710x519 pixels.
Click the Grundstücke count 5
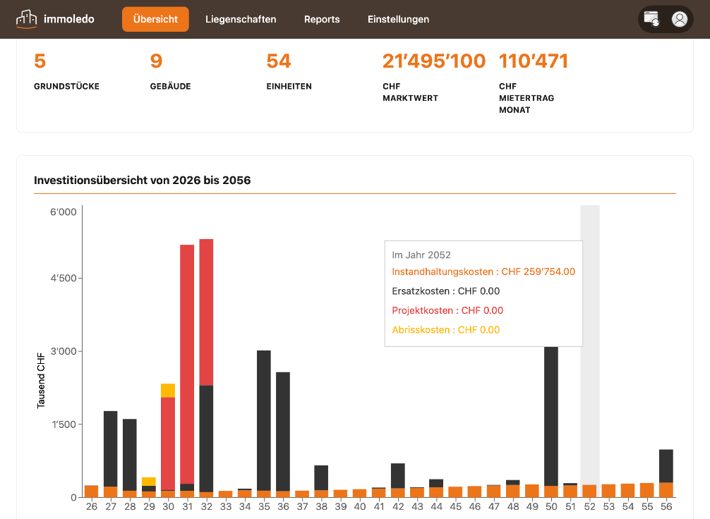[40, 61]
